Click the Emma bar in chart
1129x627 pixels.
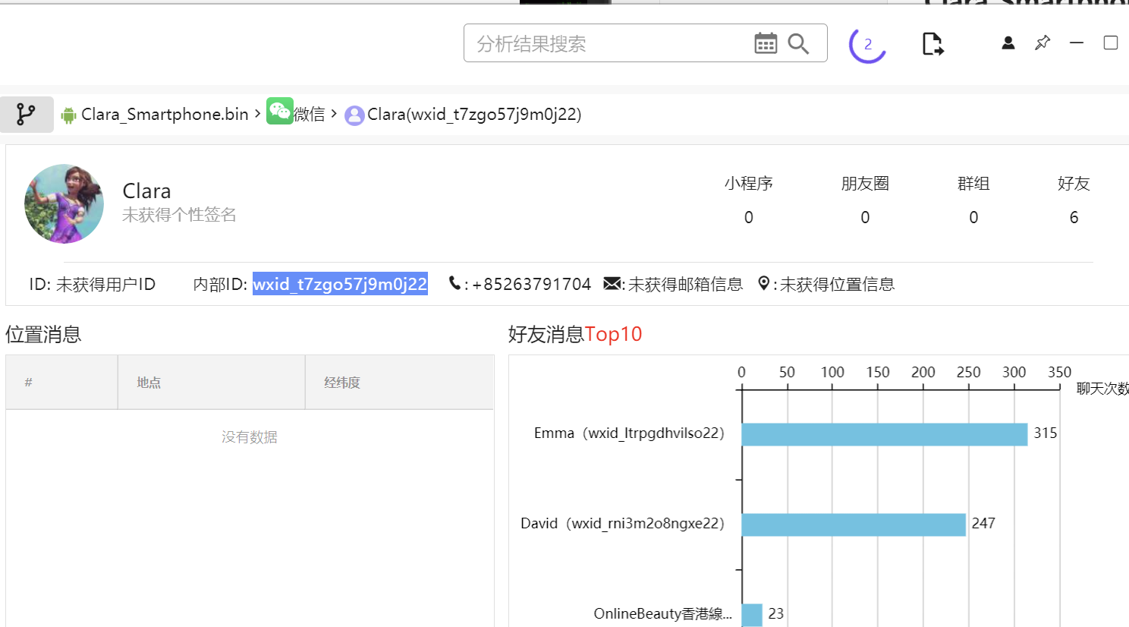[x=885, y=434]
